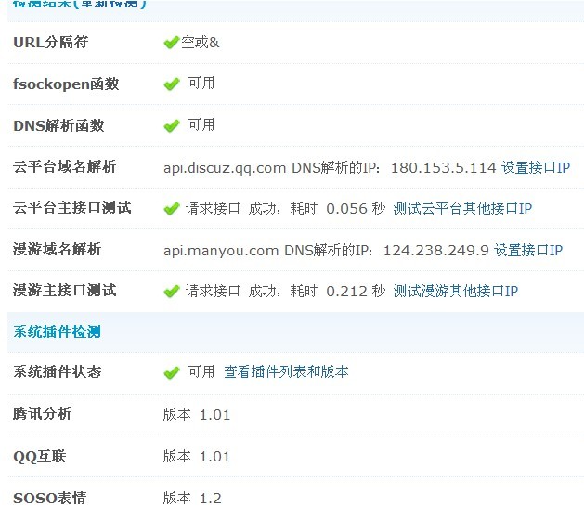Select the 云平台域名解析 label
This screenshot has height=520, width=584.
click(64, 167)
